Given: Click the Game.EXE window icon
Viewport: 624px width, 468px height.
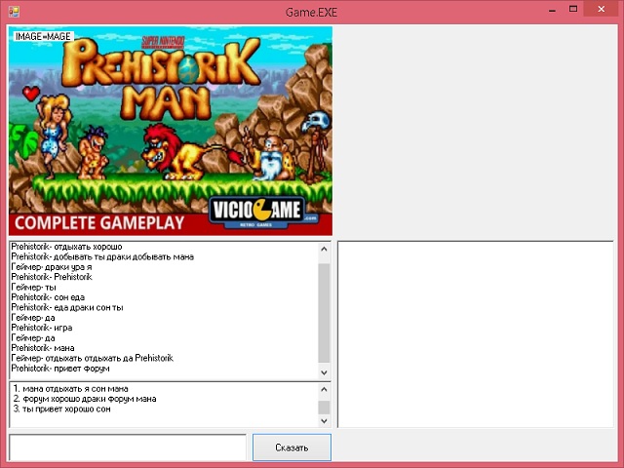Looking at the screenshot, I should (x=14, y=12).
